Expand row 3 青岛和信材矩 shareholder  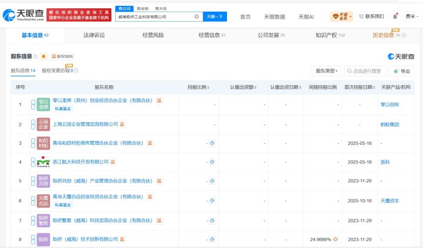(33, 143)
